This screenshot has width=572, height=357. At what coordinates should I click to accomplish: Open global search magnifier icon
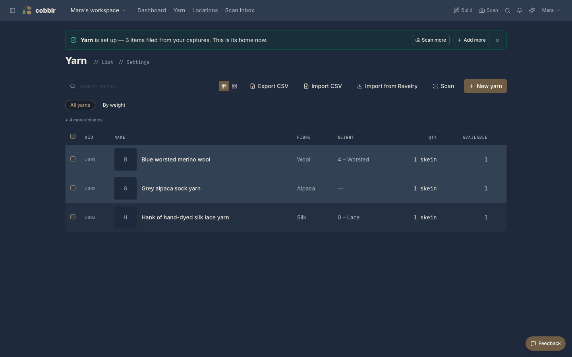507,10
